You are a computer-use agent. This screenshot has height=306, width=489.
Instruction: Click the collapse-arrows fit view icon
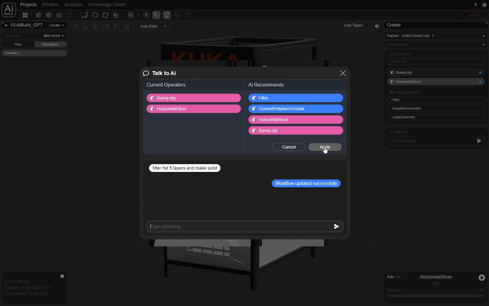coord(25,15)
